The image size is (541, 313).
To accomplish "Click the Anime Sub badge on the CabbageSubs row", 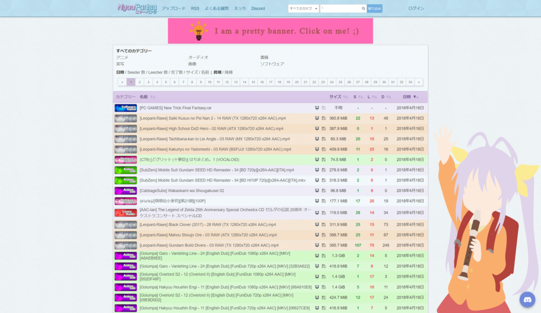I will (126, 191).
